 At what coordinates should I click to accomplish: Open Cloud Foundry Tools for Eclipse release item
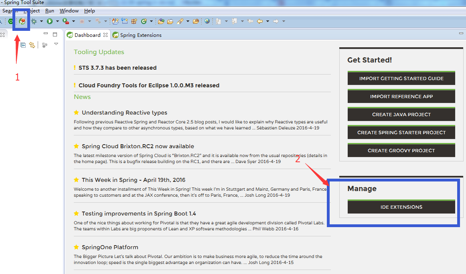(149, 85)
